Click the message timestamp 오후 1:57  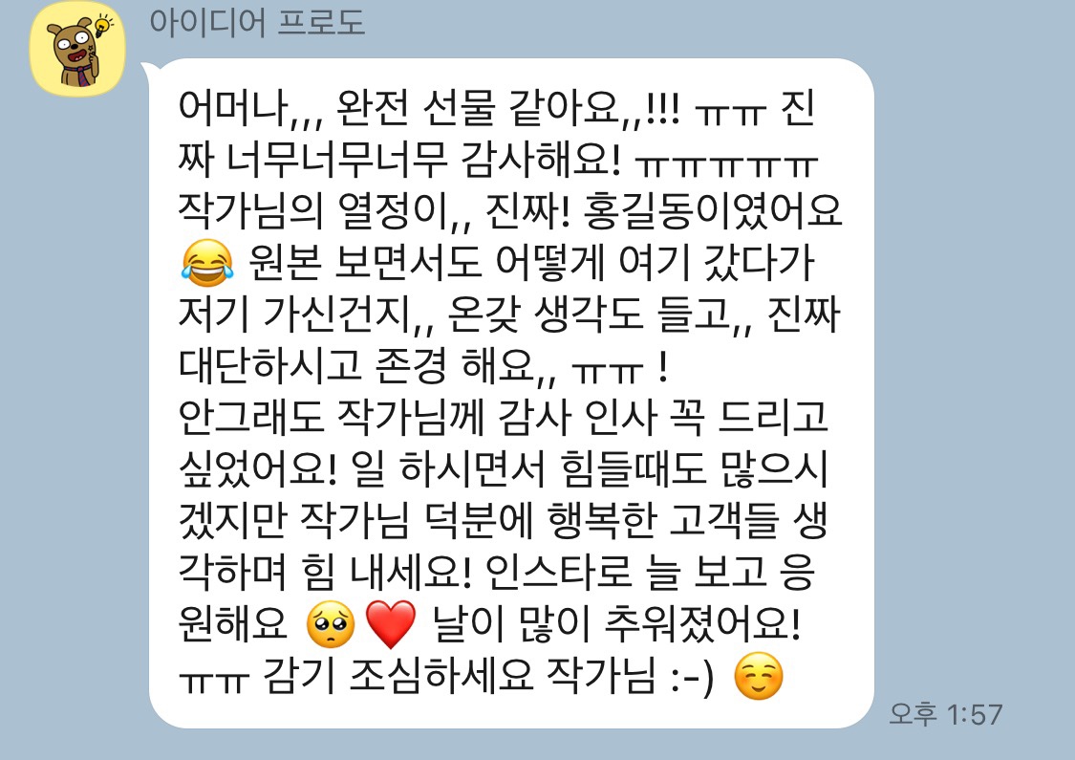click(946, 714)
